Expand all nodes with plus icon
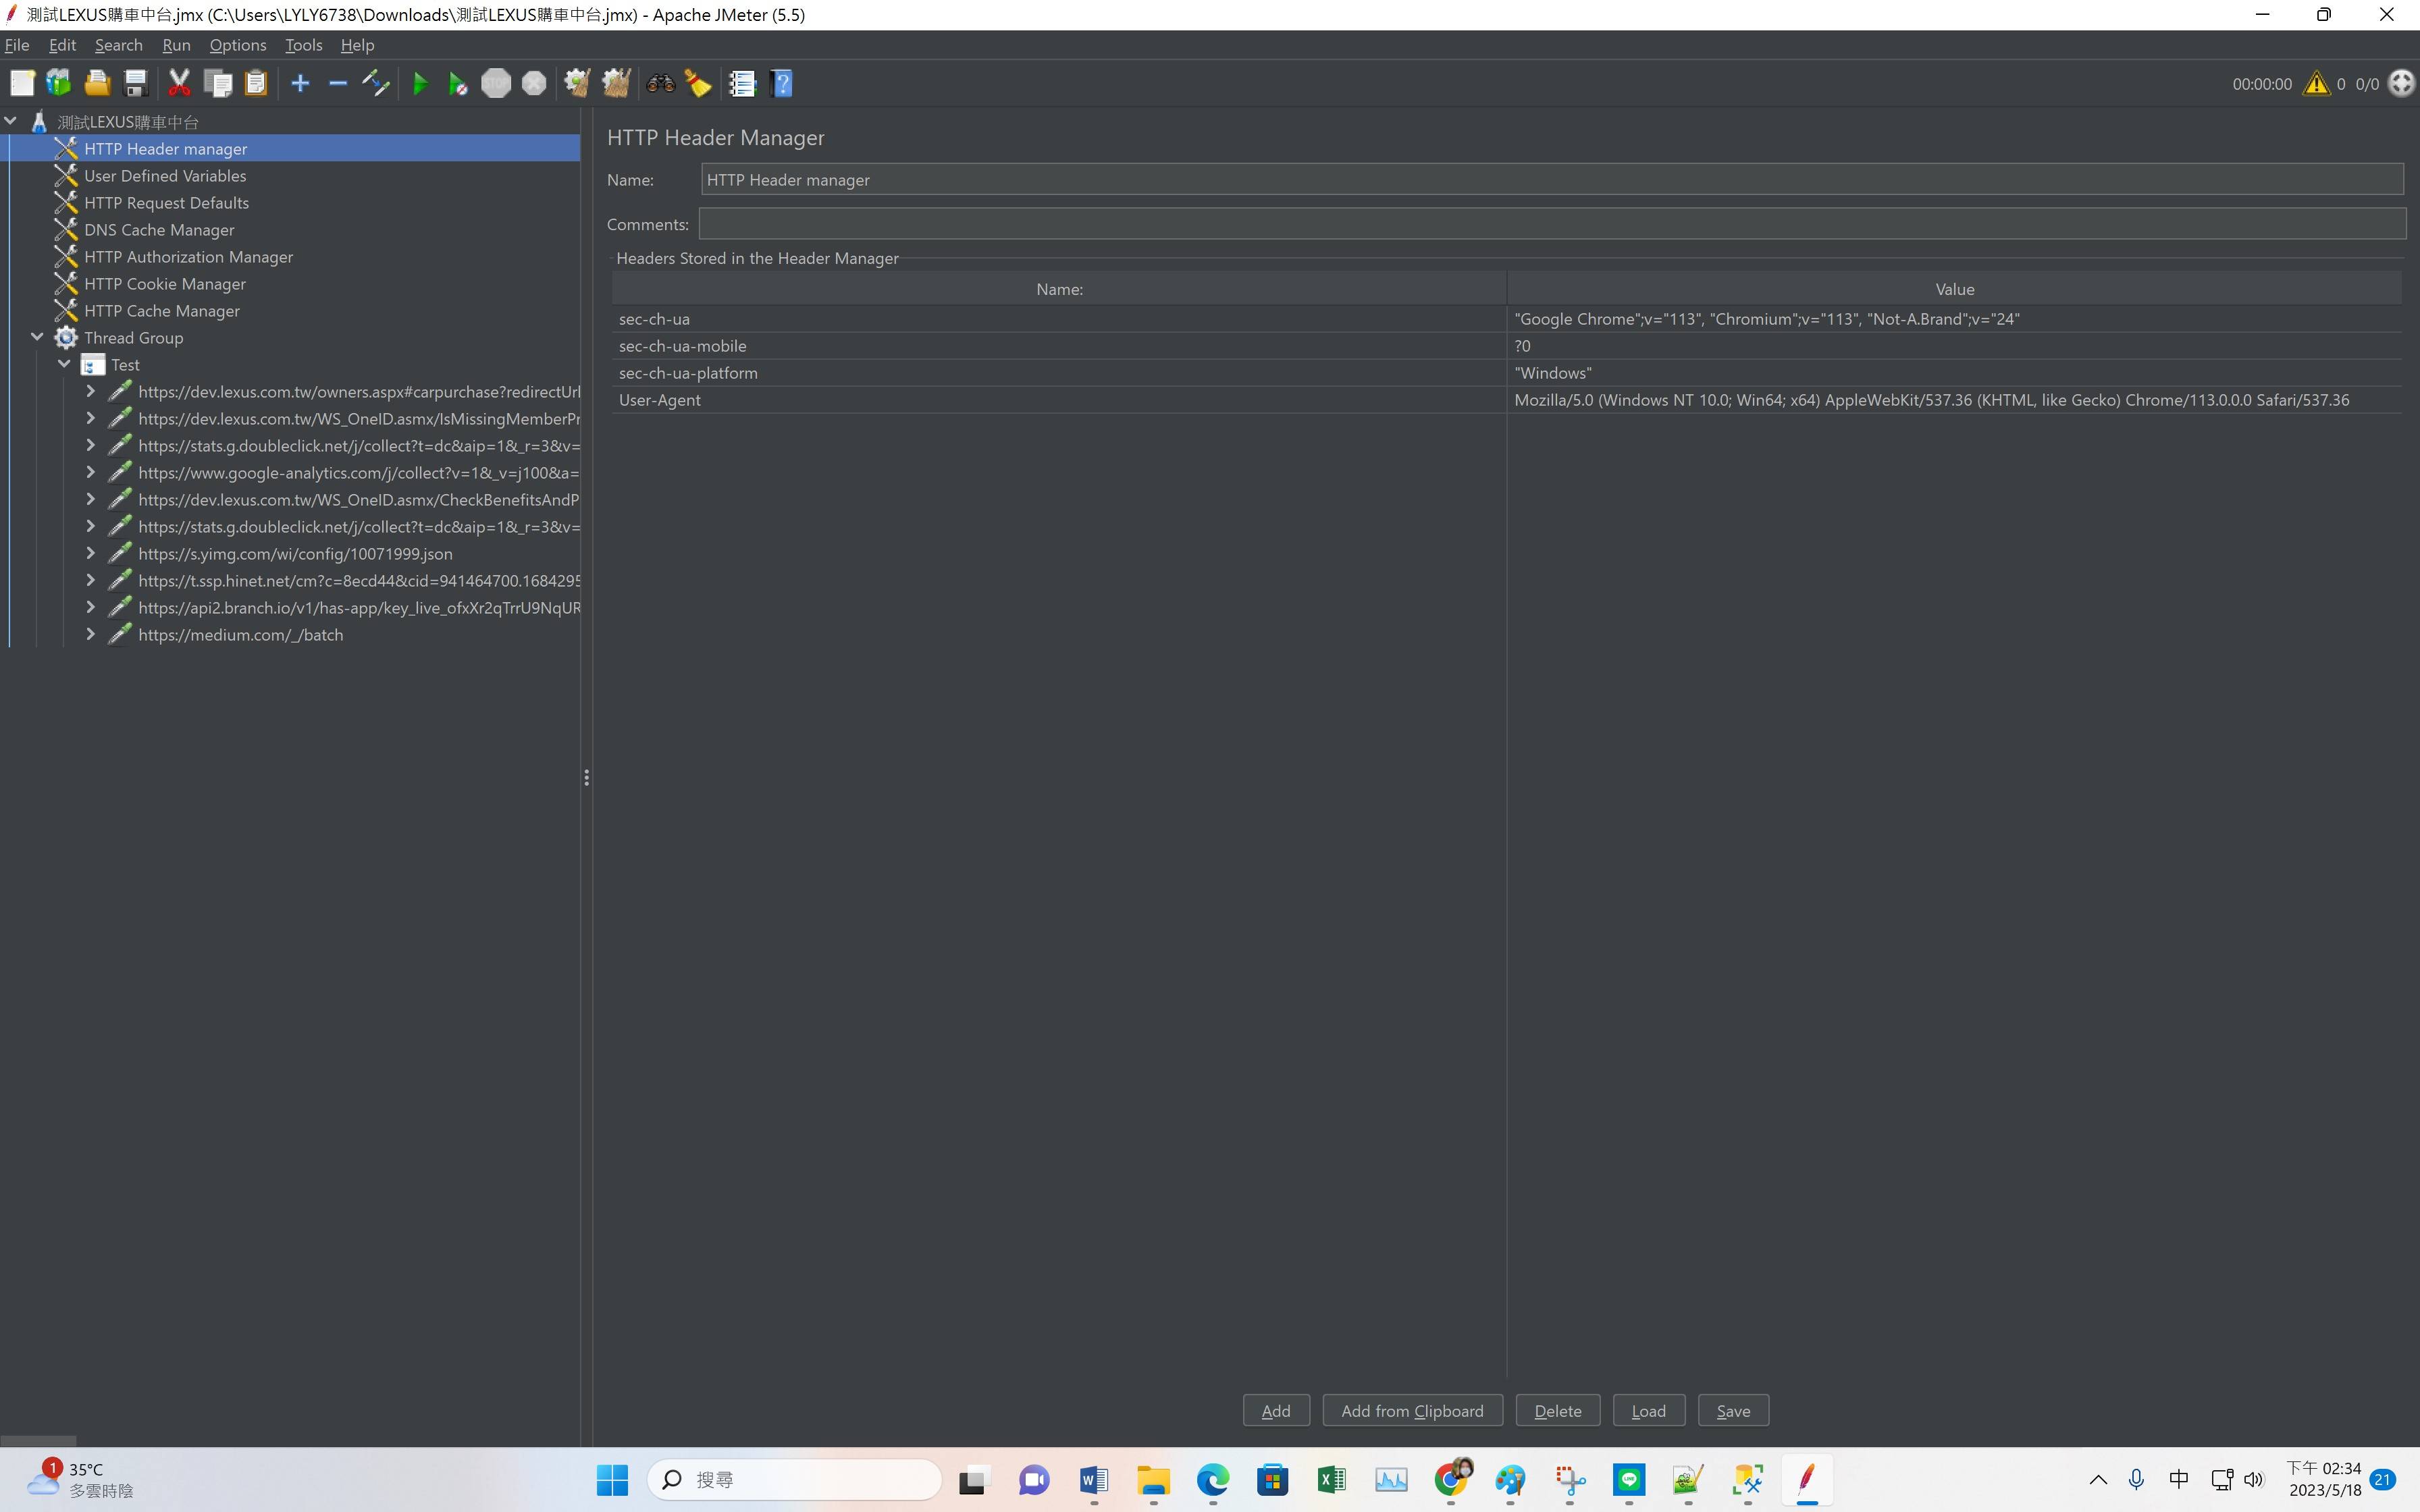The image size is (2420, 1512). pyautogui.click(x=300, y=83)
